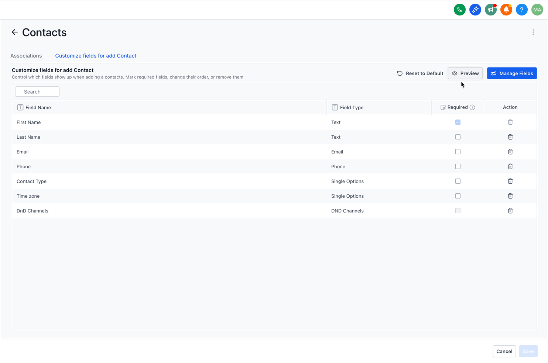Click the DND Channels field type cell
The image size is (548, 363).
pyautogui.click(x=347, y=211)
